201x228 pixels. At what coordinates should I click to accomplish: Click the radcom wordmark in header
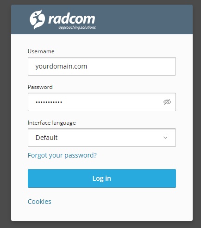coord(72,19)
